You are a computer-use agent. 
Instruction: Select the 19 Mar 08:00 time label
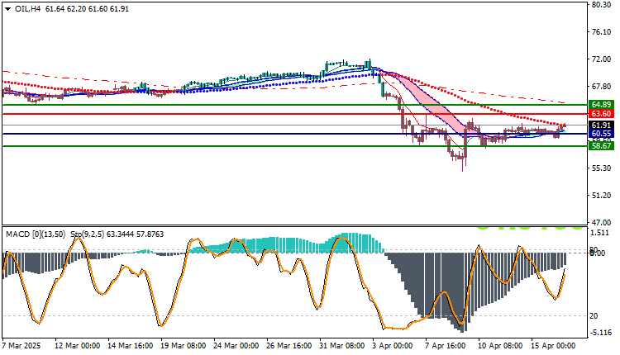[183, 346]
